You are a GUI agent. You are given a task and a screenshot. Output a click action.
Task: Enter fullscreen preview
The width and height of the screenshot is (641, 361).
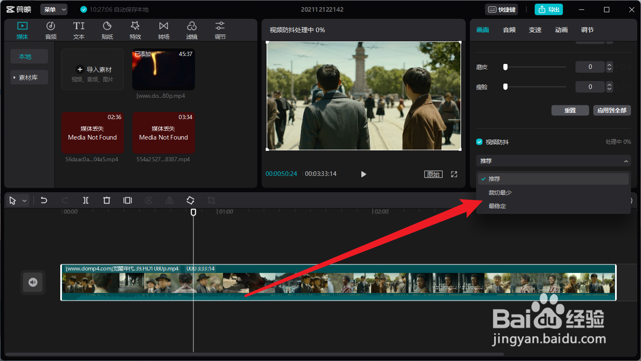(x=454, y=174)
